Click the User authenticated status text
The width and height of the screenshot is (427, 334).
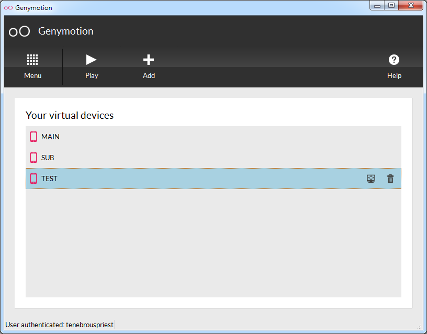[x=59, y=325]
